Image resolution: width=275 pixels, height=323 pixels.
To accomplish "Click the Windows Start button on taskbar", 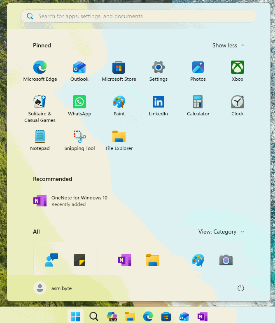I will tap(76, 316).
